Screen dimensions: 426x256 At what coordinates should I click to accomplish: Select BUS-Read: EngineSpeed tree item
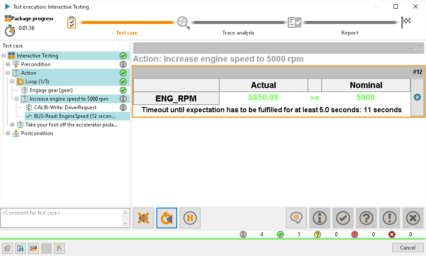click(75, 116)
